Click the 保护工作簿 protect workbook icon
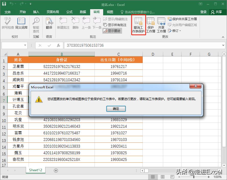This screenshot has height=180, width=227. [151, 24]
